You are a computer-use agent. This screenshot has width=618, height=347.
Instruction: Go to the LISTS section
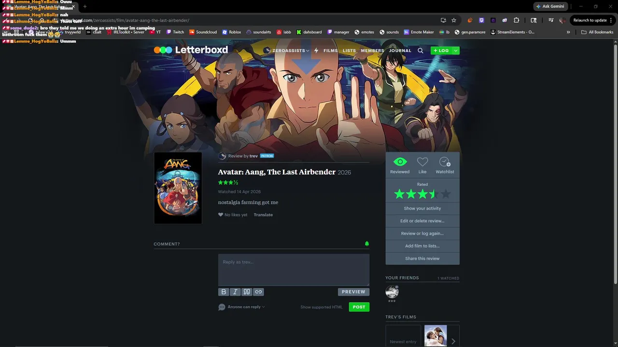(x=349, y=51)
